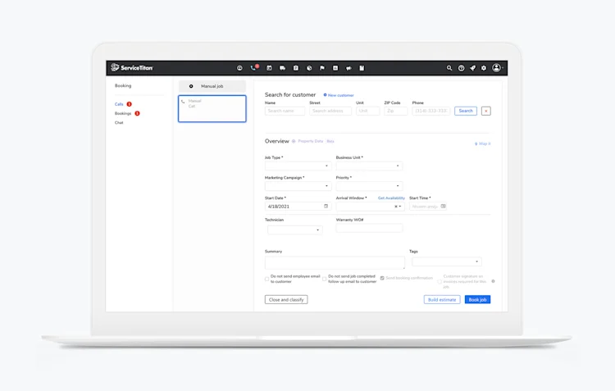Click Close and classify button

pyautogui.click(x=286, y=300)
